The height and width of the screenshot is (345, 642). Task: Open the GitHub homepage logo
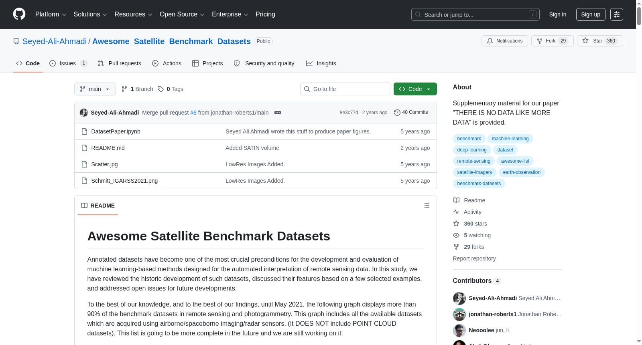(x=19, y=14)
